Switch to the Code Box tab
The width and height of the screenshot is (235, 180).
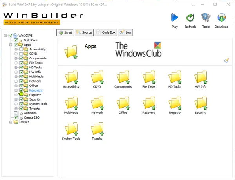[x=106, y=32]
